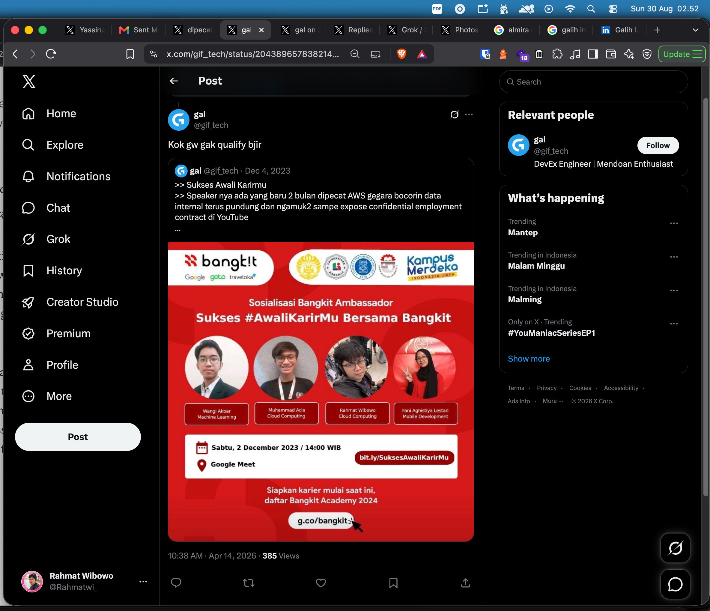Open site settings icon in address bar
This screenshot has width=710, height=611.
[154, 54]
